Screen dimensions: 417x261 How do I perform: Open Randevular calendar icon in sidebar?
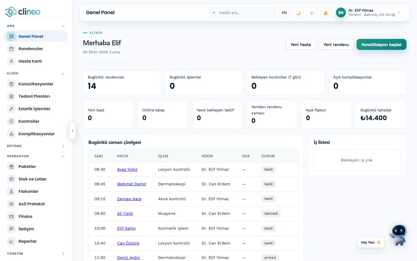[x=11, y=49]
